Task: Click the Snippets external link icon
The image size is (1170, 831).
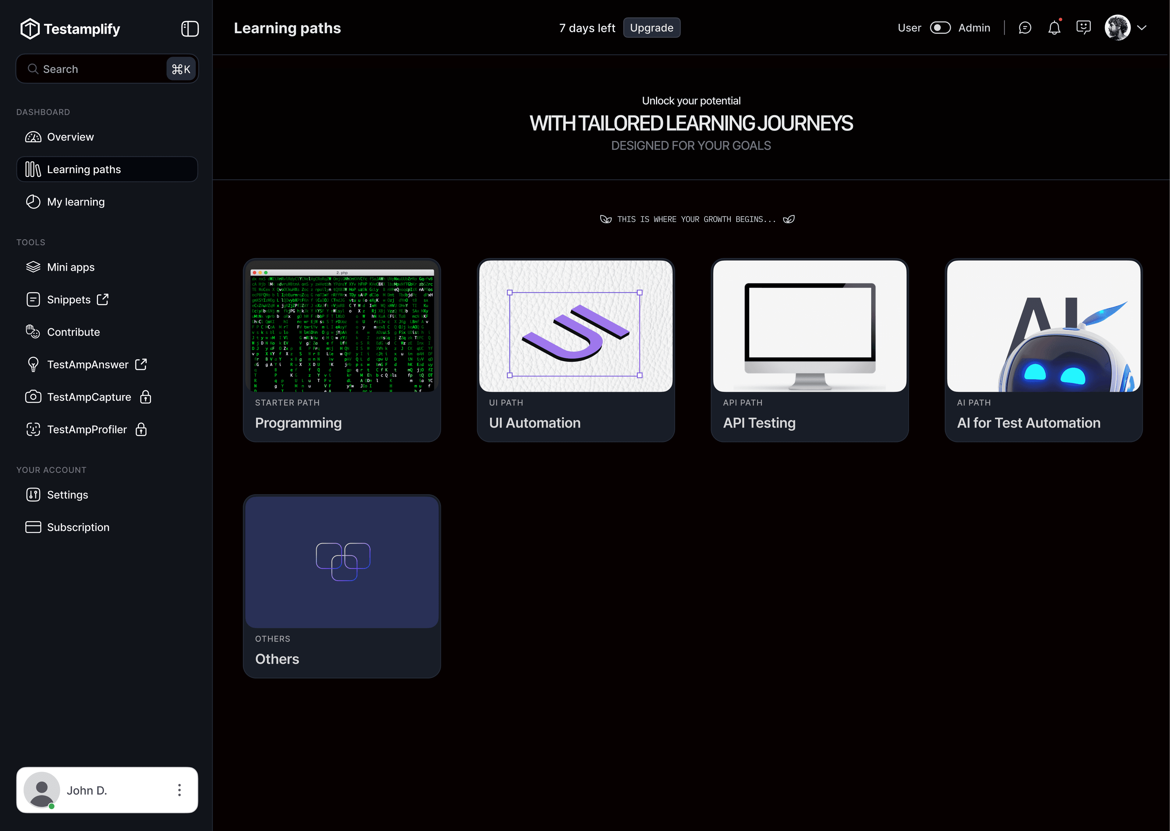Action: (x=102, y=299)
